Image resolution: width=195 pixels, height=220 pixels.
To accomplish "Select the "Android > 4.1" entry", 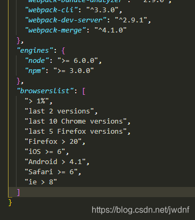I will [x=55, y=162].
